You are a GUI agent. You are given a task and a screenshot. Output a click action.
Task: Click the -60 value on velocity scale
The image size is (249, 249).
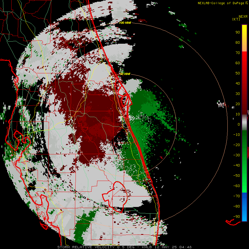pyautogui.click(x=237, y=186)
